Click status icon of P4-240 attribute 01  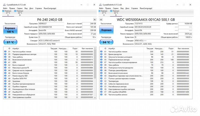[5, 51]
